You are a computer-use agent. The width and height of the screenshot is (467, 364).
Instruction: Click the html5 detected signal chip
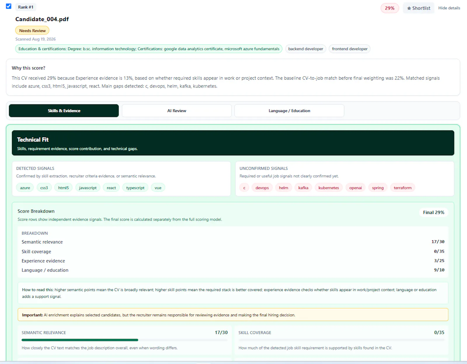pos(63,188)
